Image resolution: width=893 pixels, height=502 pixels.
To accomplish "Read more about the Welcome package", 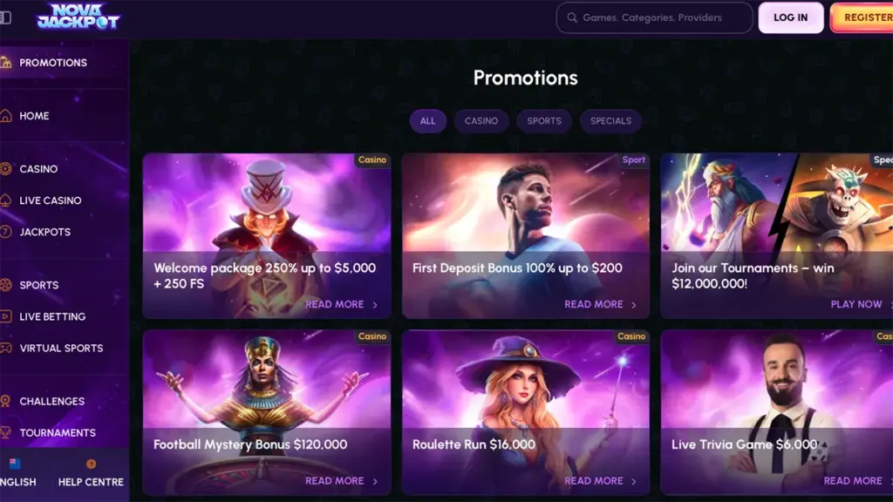I will tap(341, 304).
